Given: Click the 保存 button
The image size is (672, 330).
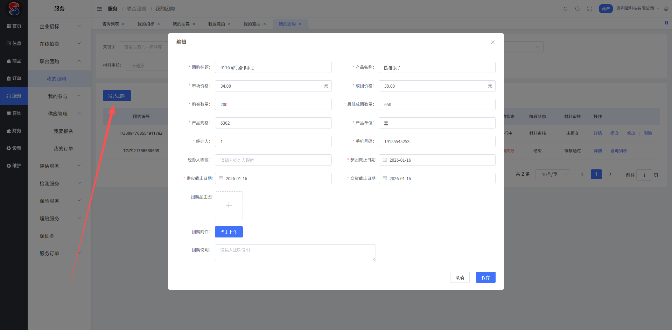Looking at the screenshot, I should click(485, 278).
